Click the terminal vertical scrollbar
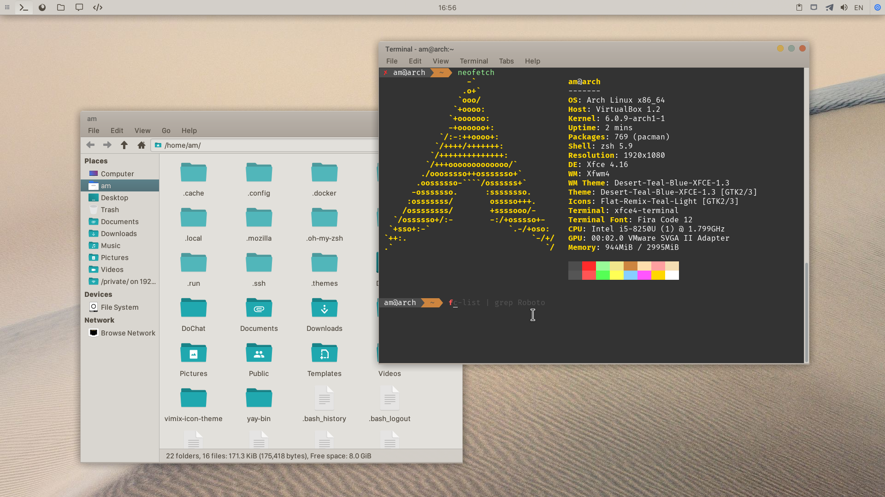 [x=806, y=312]
